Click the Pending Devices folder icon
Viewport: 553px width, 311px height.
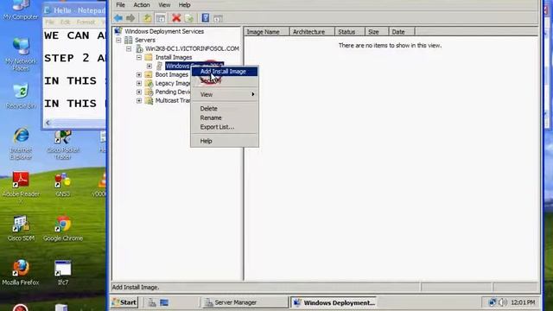149,92
